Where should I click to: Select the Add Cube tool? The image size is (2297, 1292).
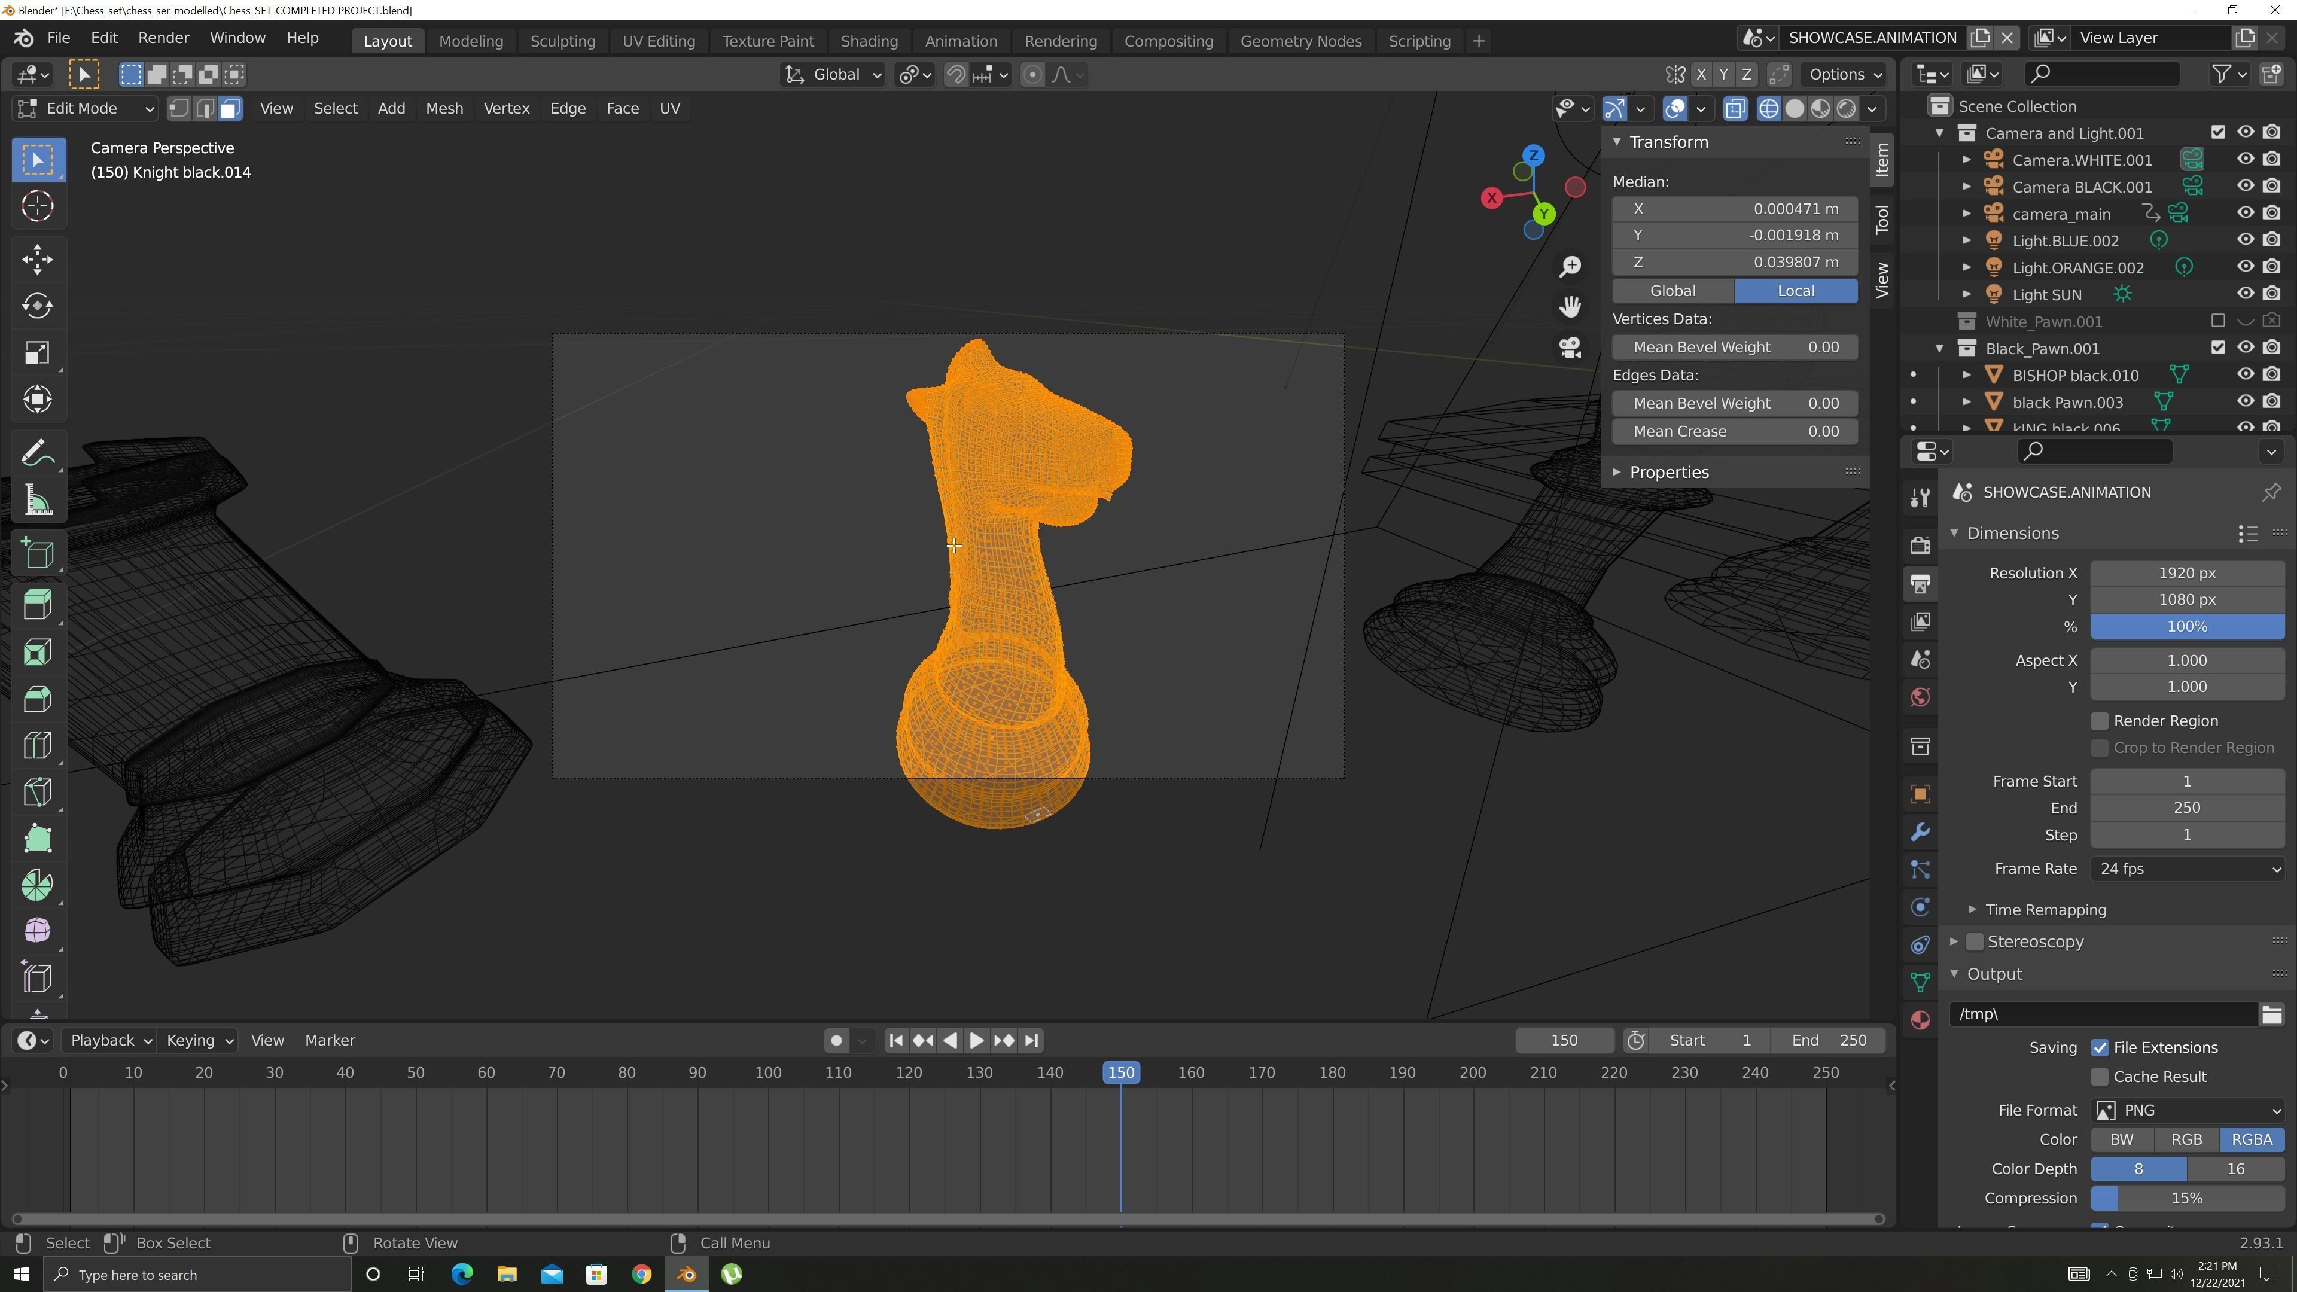coord(38,554)
